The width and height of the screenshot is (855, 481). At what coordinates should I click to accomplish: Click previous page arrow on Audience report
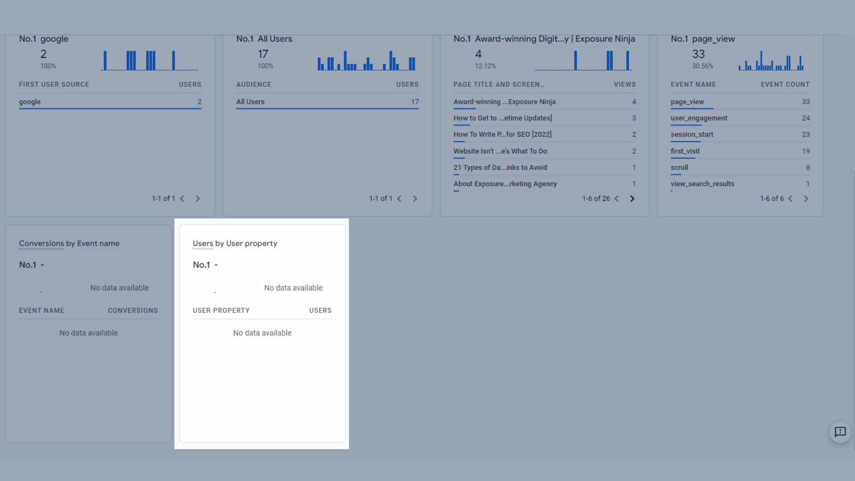[399, 199]
